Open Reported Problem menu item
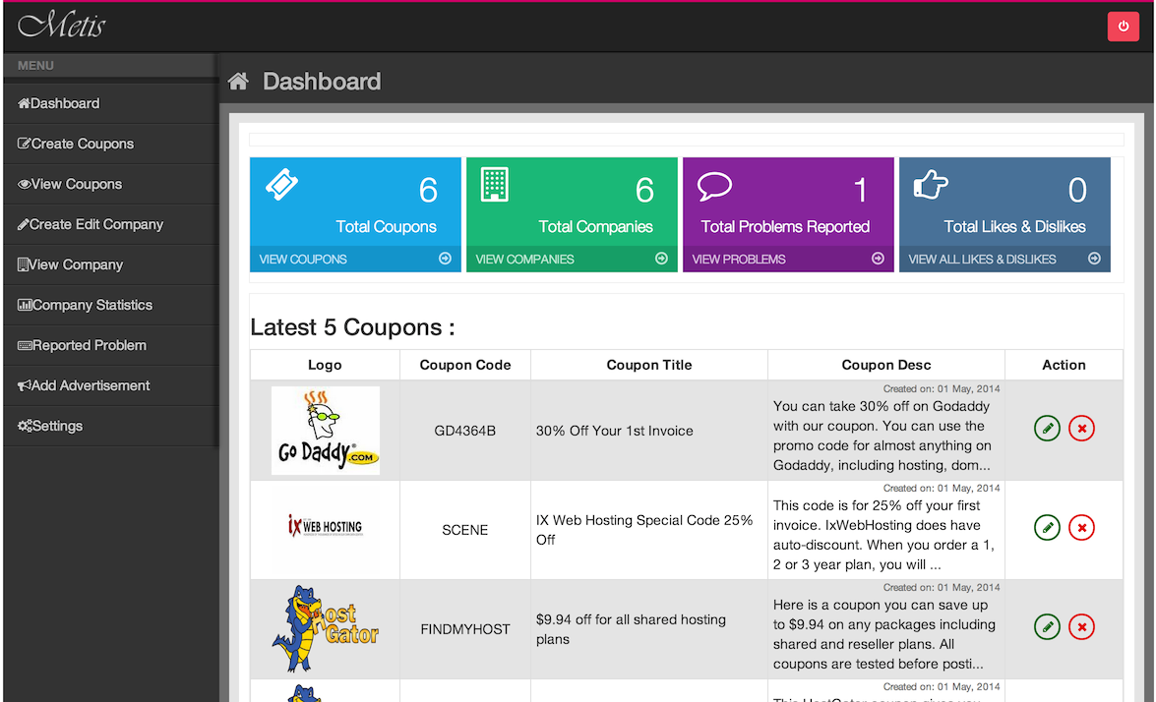Viewport: 1156px width, 702px height. point(110,345)
